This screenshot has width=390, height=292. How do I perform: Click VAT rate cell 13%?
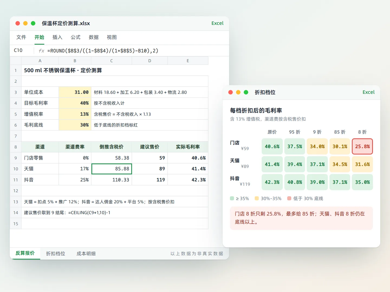75,114
